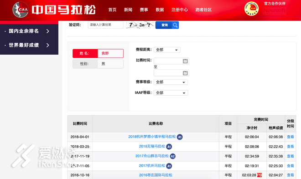Click A1 badge beside 2018杭州梦想小镇半程马拉松

[x=180, y=137]
